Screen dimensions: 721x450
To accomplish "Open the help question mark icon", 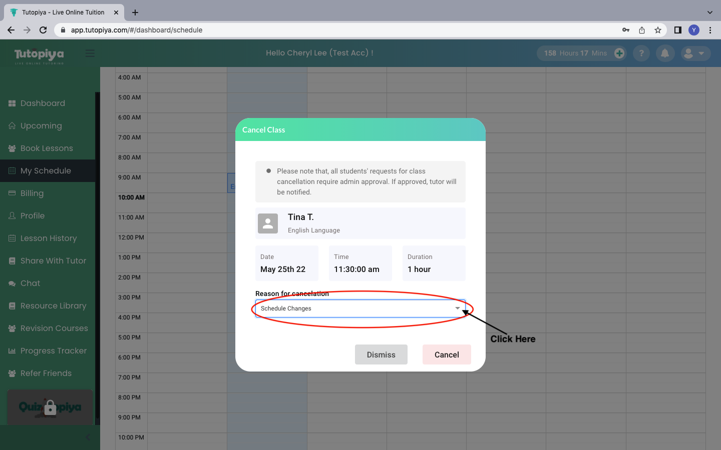I will [x=641, y=53].
